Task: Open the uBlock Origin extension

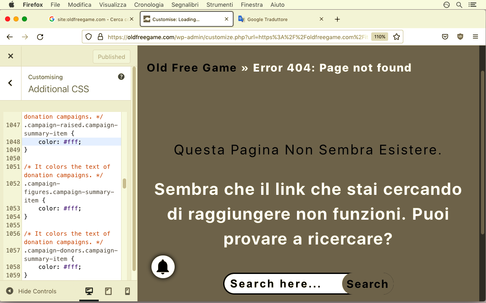Action: click(460, 37)
